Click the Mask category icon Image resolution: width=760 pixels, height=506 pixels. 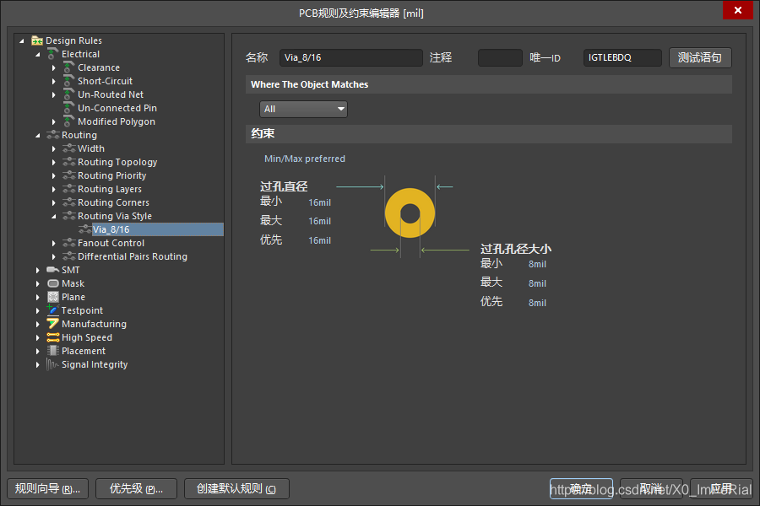click(53, 283)
